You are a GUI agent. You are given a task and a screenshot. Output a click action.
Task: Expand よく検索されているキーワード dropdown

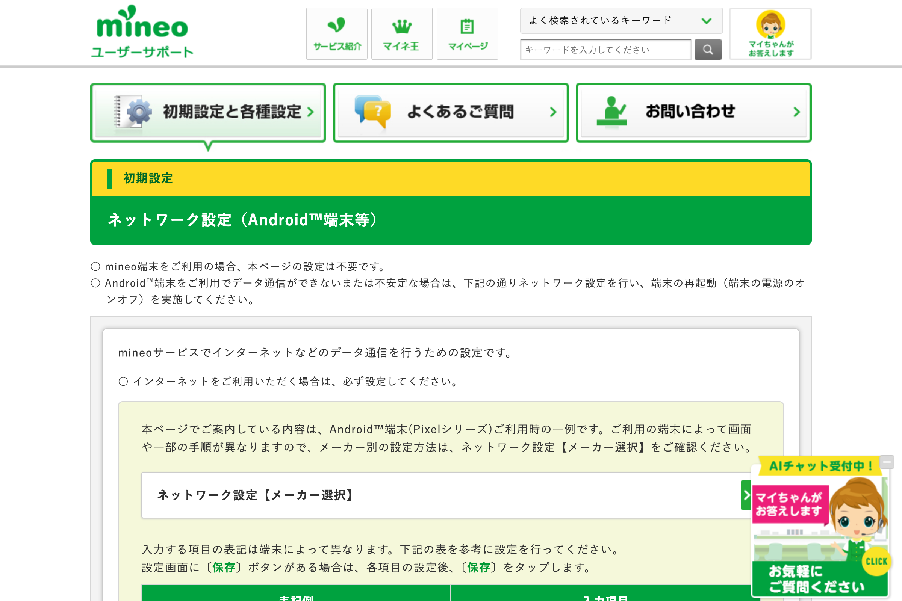[621, 21]
